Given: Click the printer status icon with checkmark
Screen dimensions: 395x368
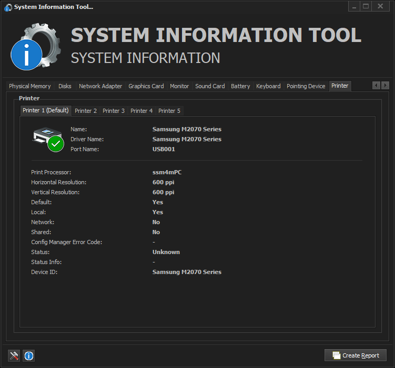Looking at the screenshot, I should (x=48, y=139).
